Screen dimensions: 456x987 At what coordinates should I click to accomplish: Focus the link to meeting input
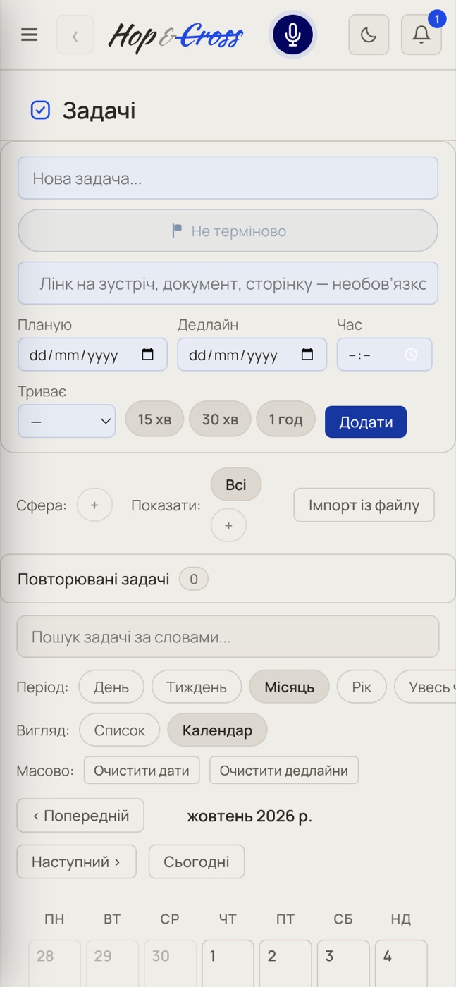(x=228, y=283)
